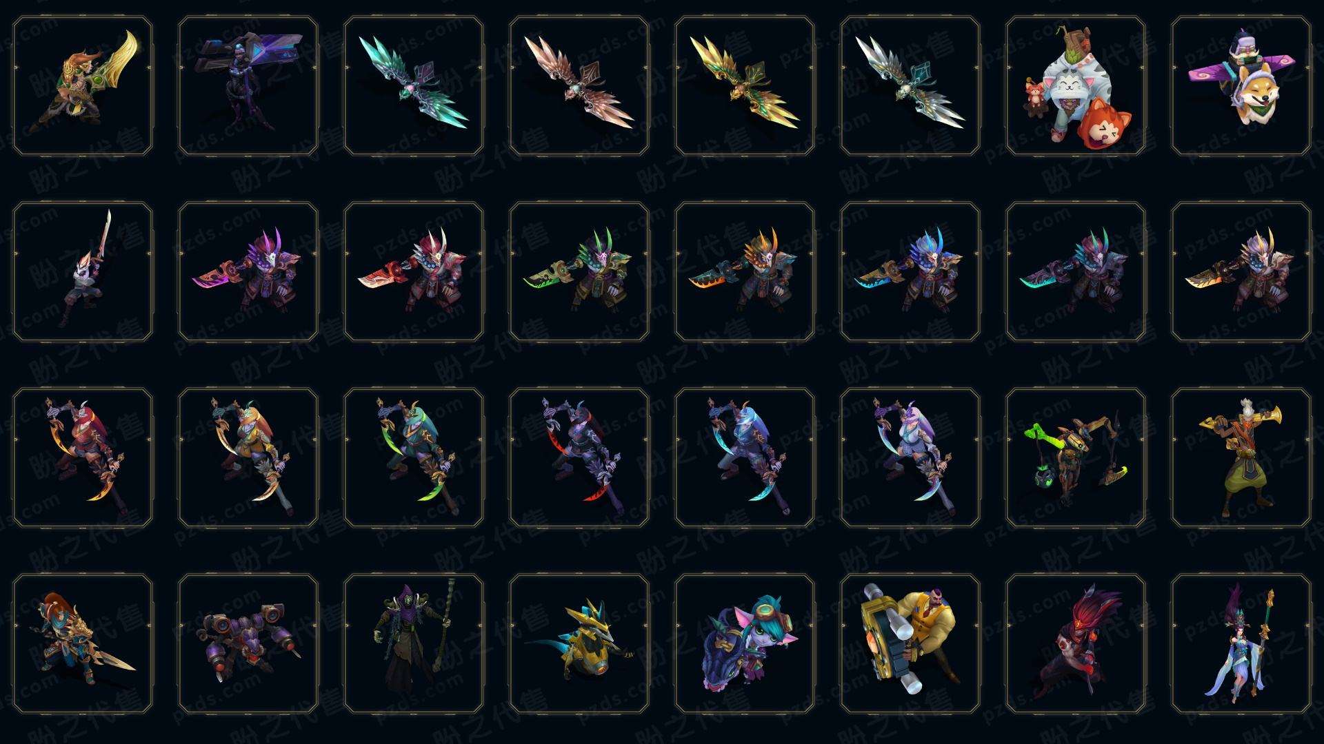Select the teal crystal-winged bow item

pyautogui.click(x=414, y=86)
